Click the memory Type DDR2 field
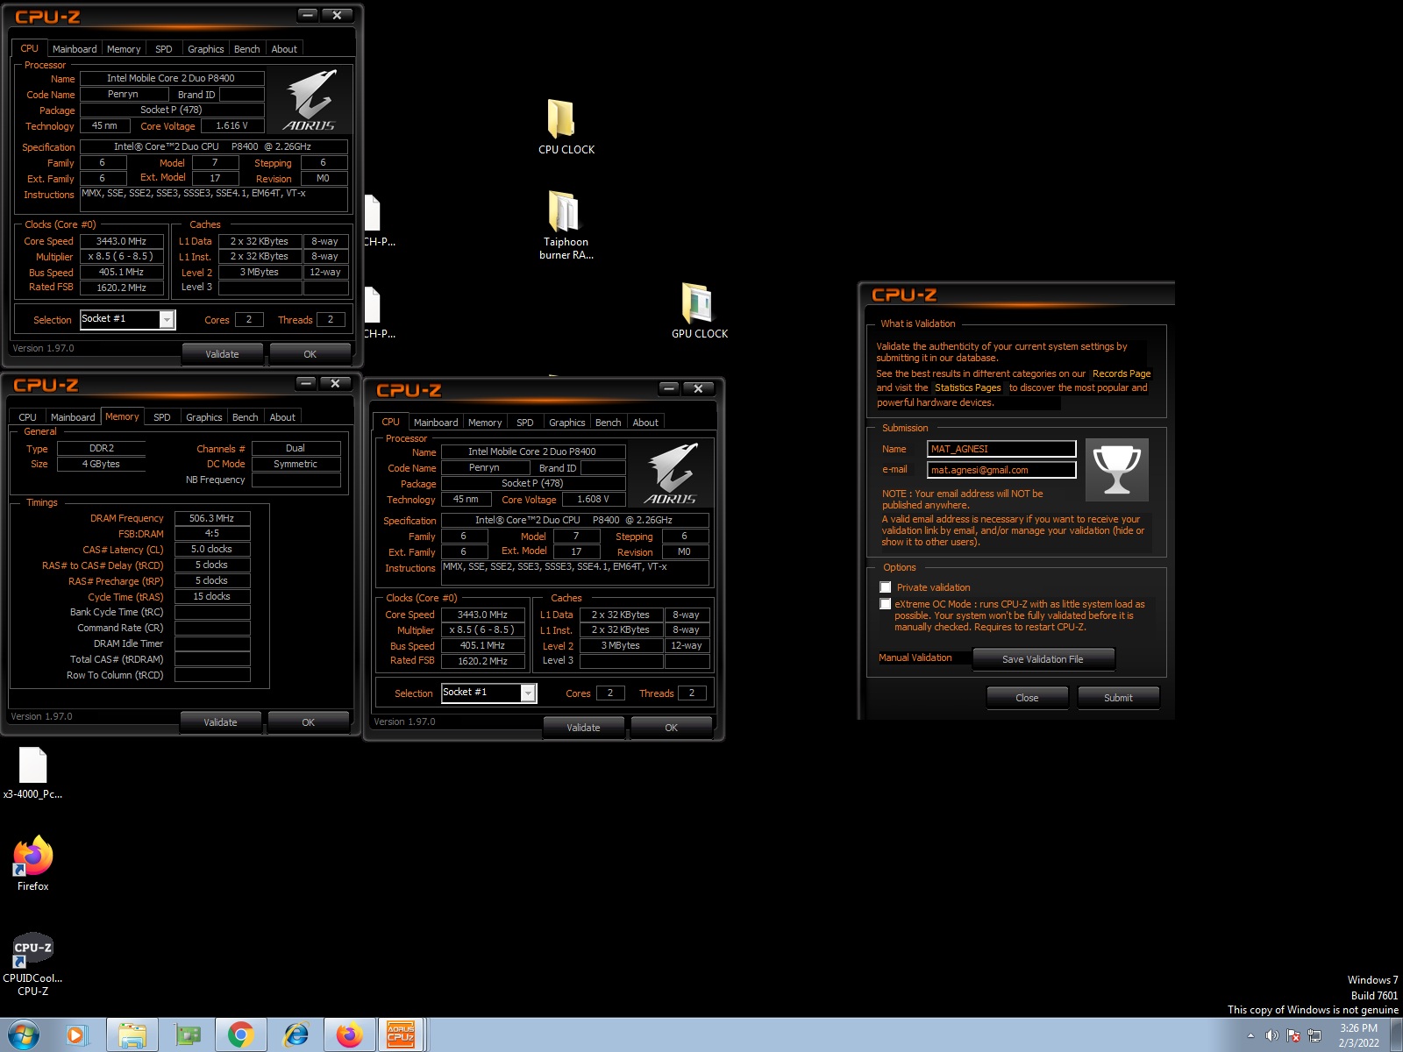This screenshot has width=1403, height=1052. [x=102, y=448]
